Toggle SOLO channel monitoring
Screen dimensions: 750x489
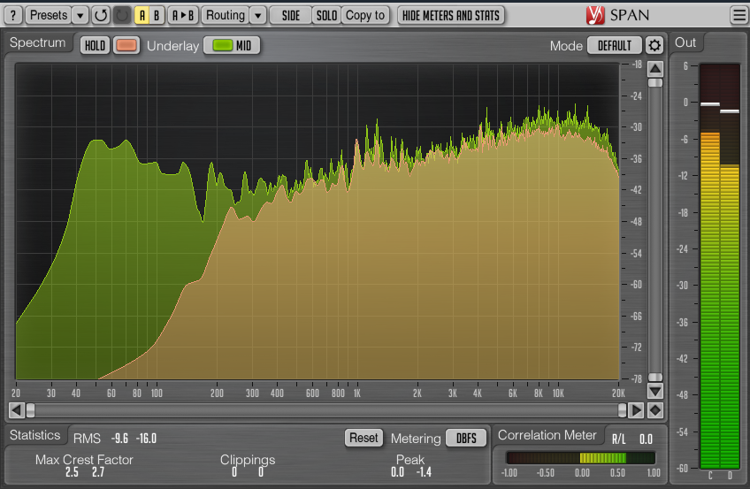326,15
